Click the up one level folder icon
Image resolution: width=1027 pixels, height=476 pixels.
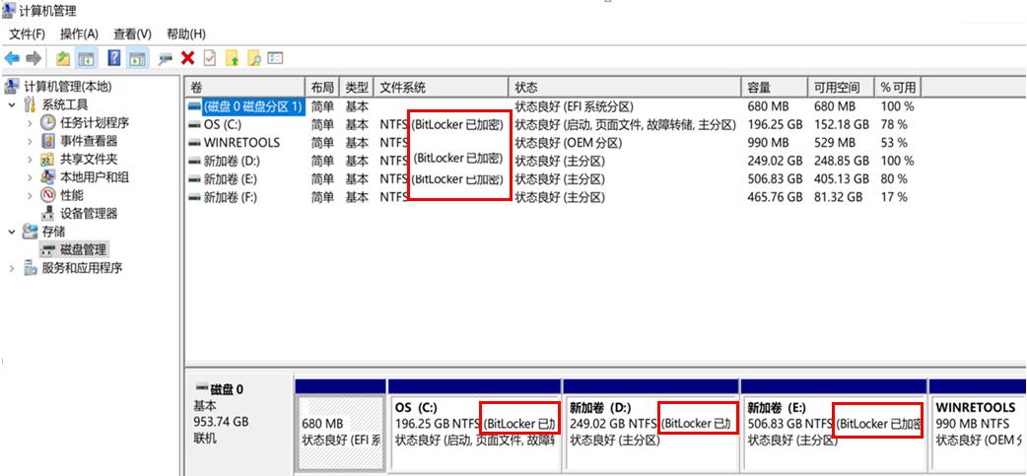[x=63, y=58]
